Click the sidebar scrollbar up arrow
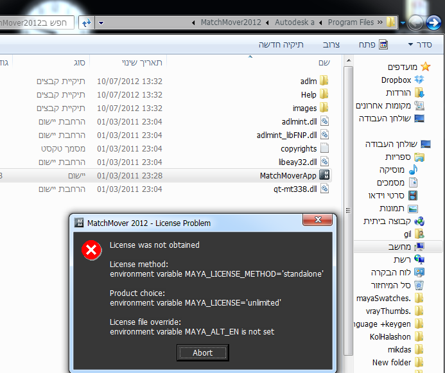The height and width of the screenshot is (373, 445). pyautogui.click(x=349, y=60)
